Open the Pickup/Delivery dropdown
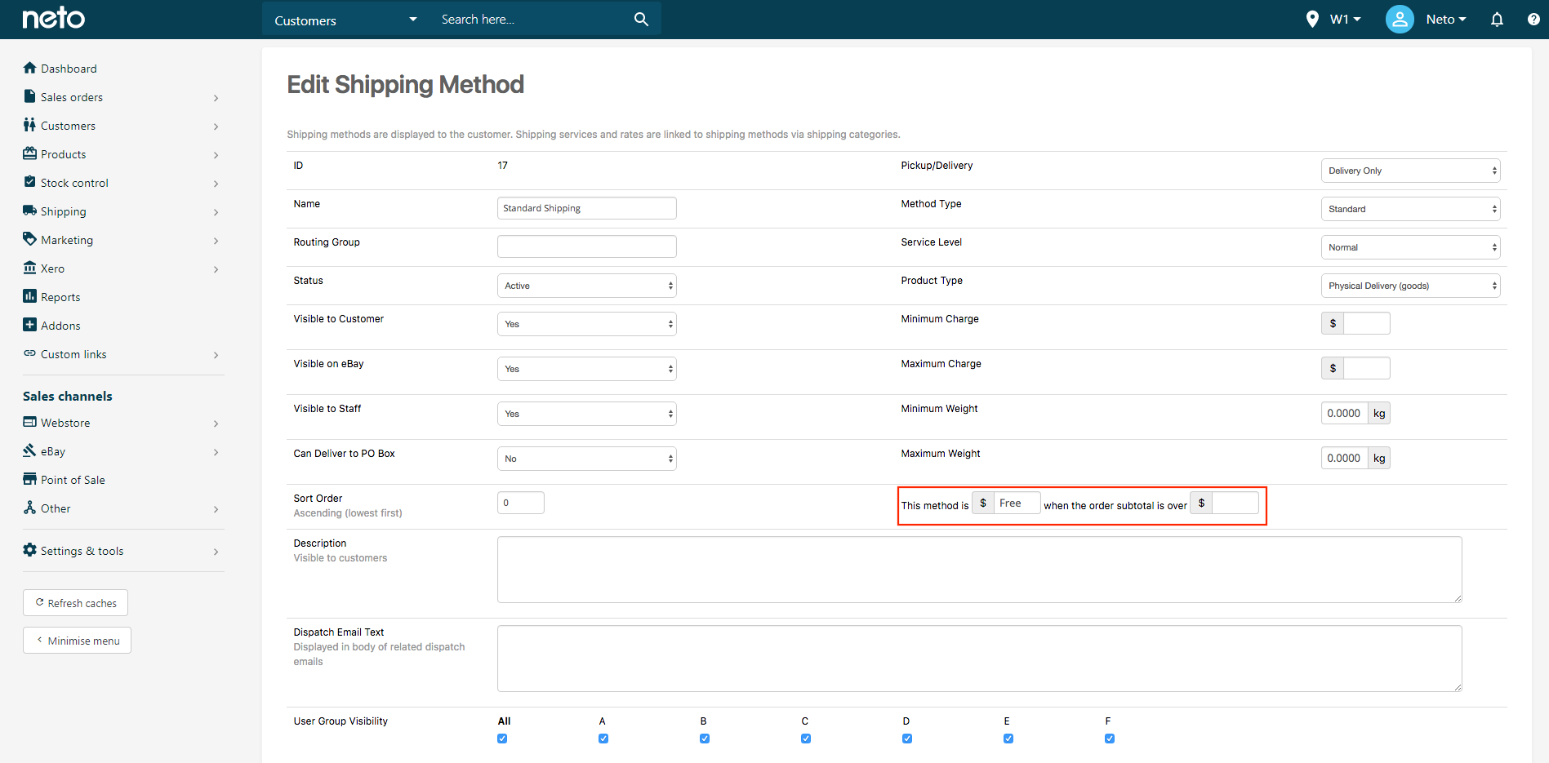1549x763 pixels. 1411,171
